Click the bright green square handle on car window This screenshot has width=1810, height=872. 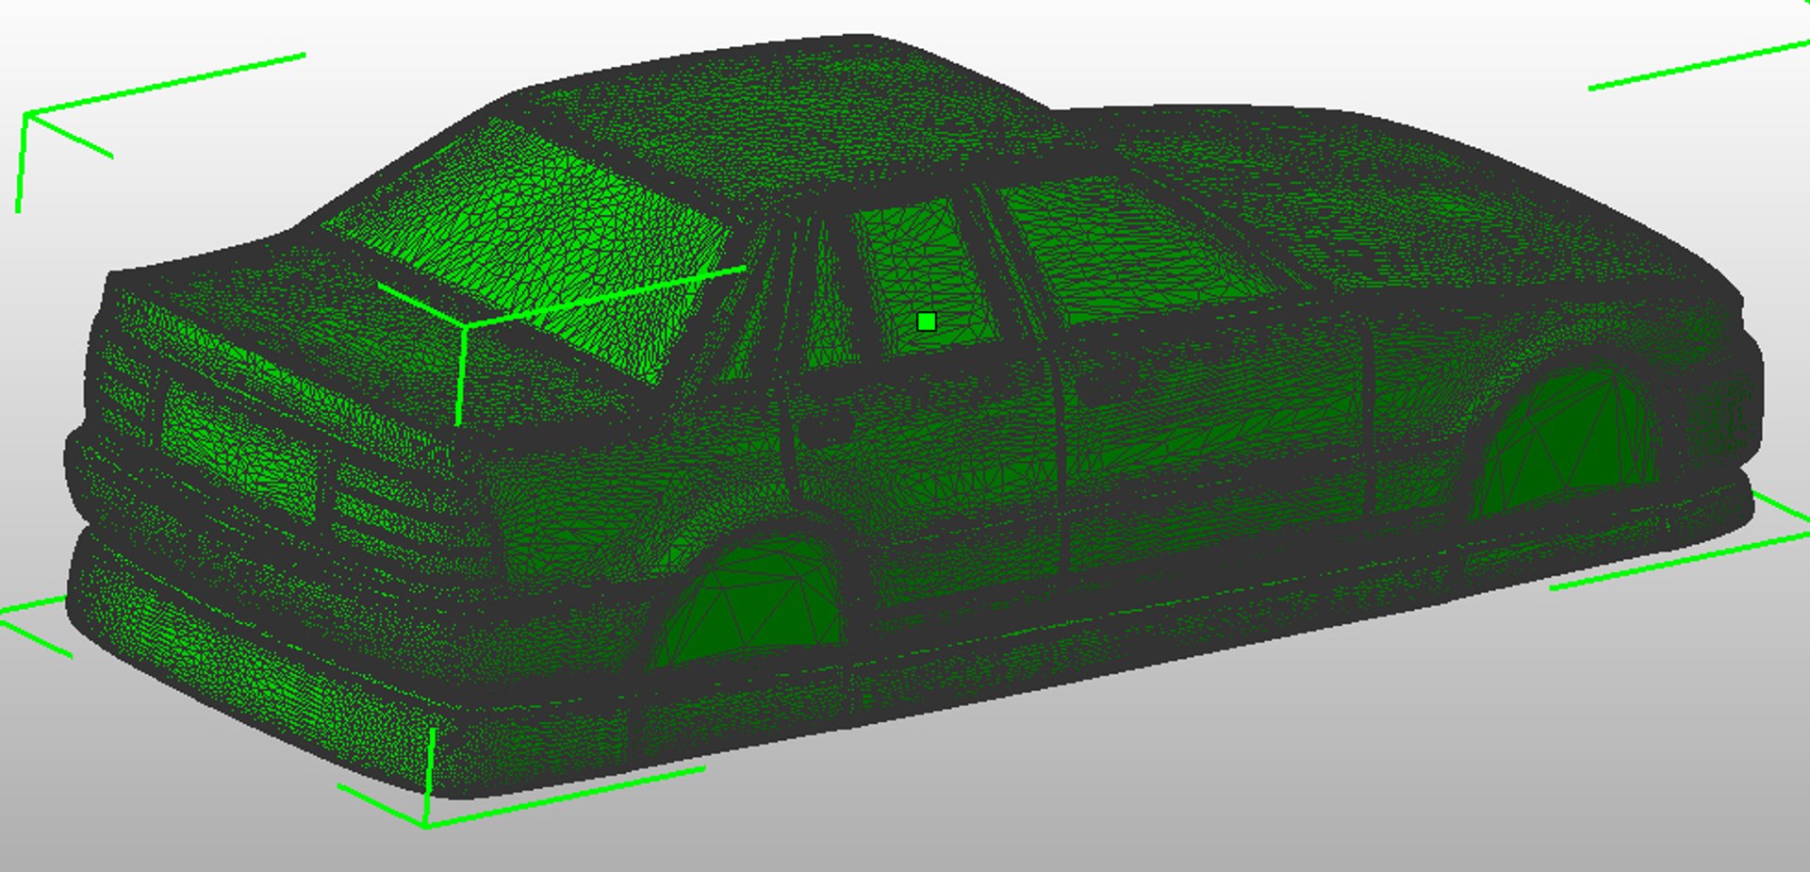[x=927, y=322]
